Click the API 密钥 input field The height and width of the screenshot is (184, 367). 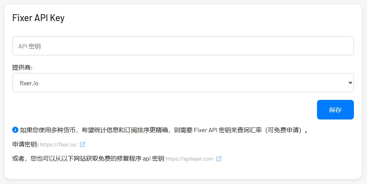pos(183,46)
